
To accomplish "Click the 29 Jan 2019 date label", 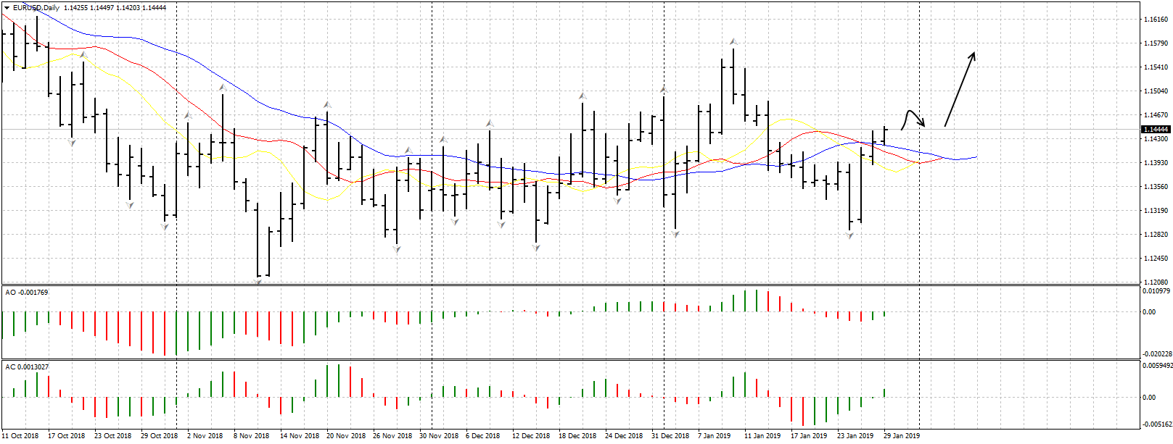I will point(901,436).
